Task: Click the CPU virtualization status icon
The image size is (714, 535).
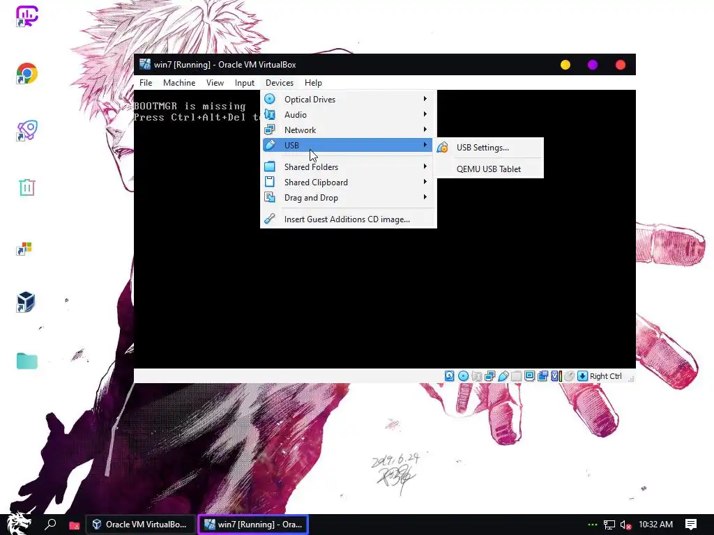Action: tap(556, 376)
